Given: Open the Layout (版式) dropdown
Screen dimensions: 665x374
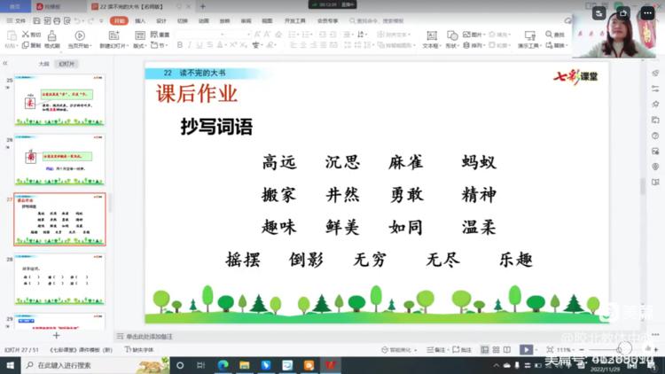Looking at the screenshot, I should [x=140, y=45].
